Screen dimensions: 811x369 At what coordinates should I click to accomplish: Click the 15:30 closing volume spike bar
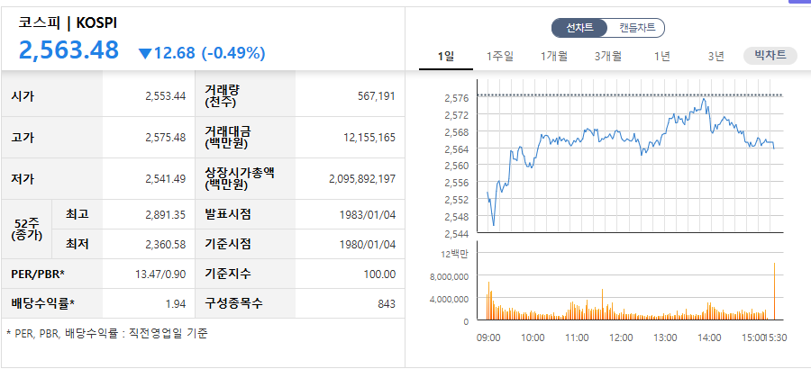click(774, 292)
